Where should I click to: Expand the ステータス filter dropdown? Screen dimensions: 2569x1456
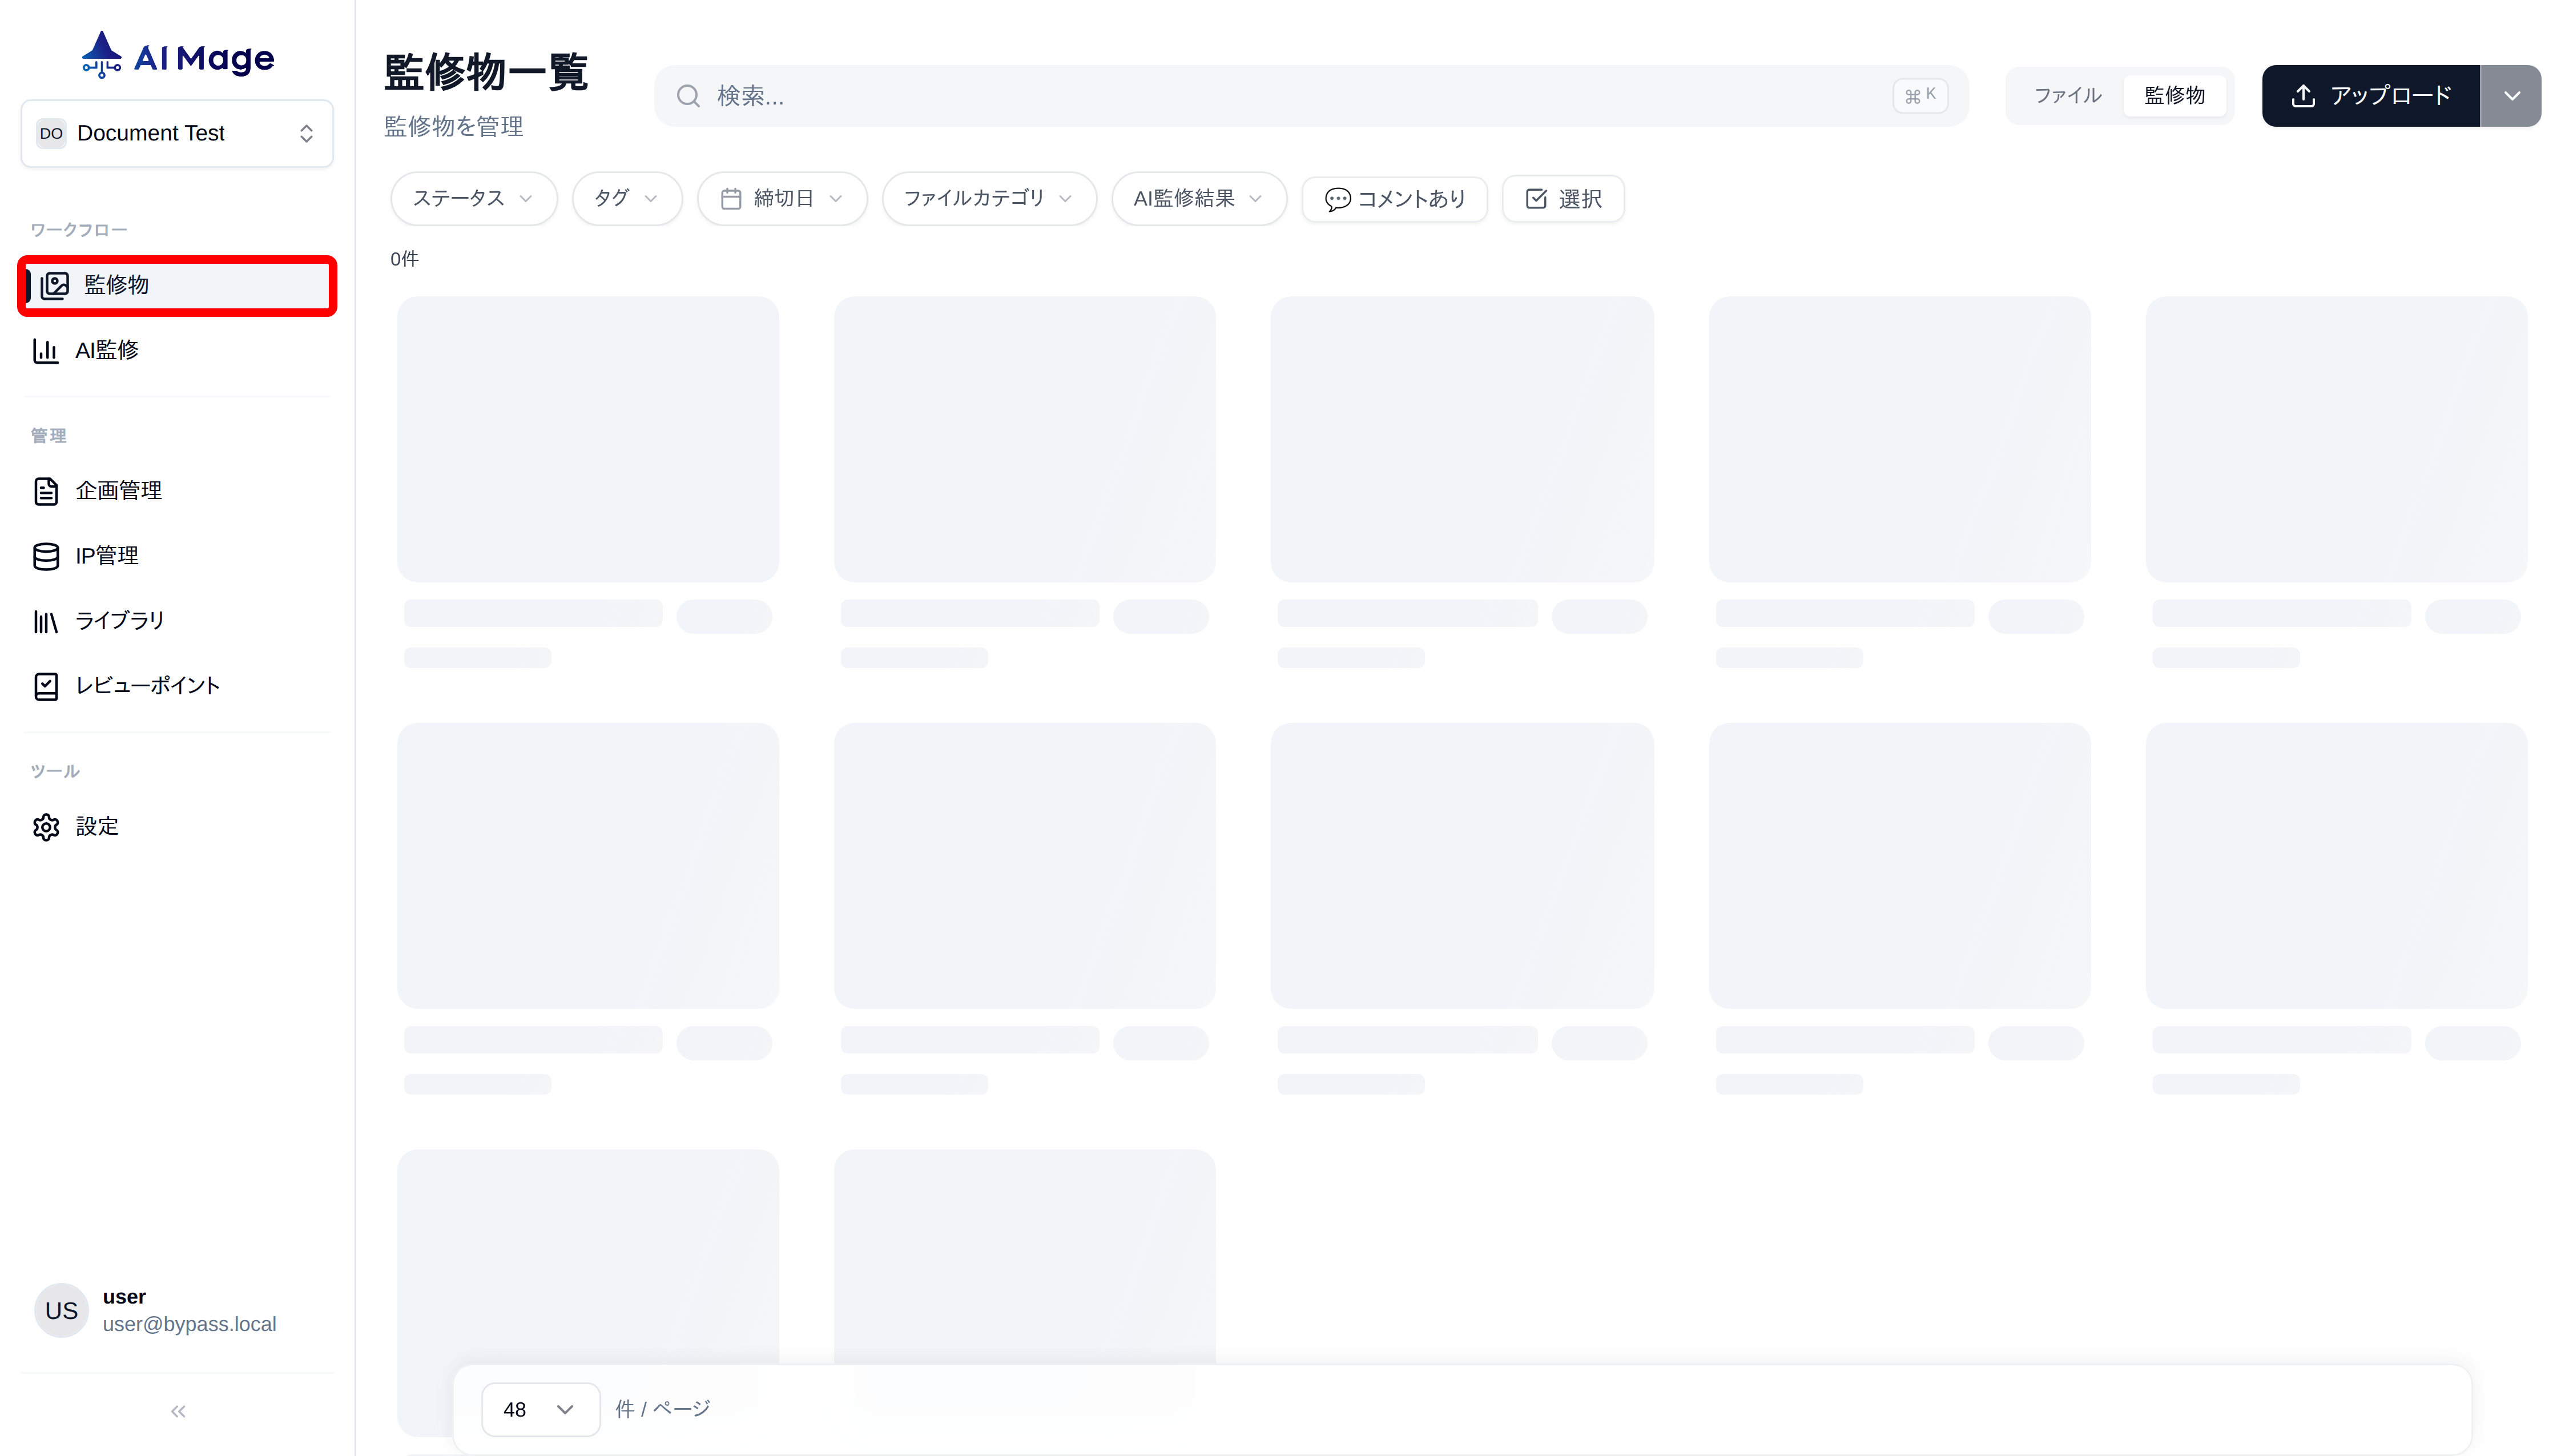click(473, 199)
